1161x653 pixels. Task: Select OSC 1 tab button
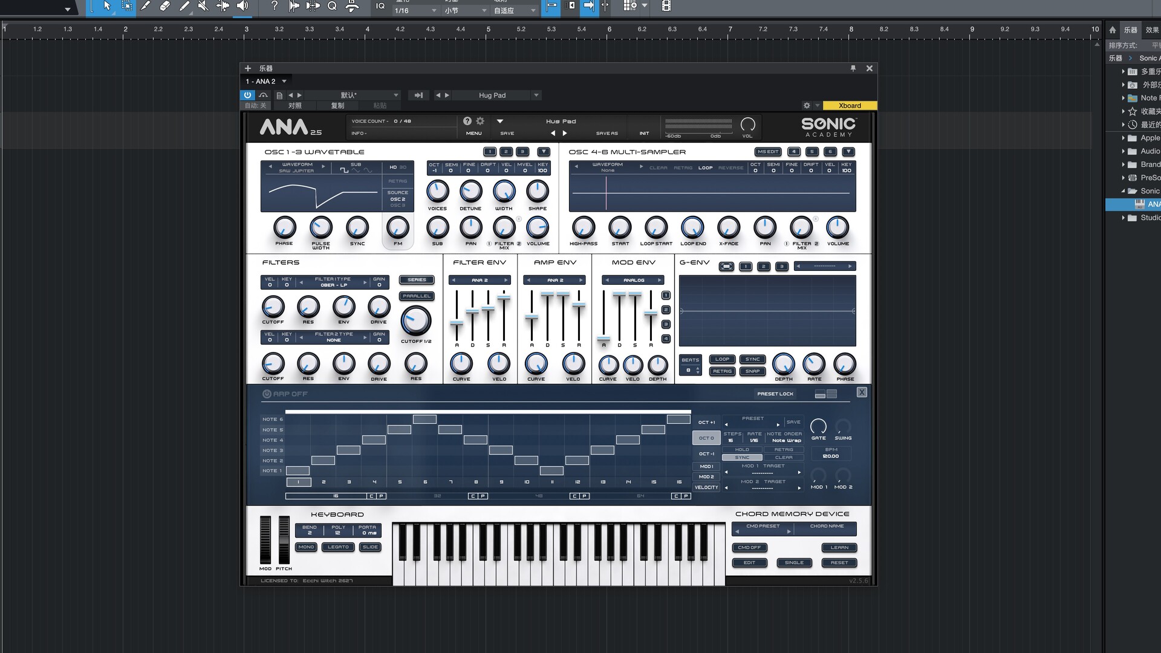[x=490, y=152]
